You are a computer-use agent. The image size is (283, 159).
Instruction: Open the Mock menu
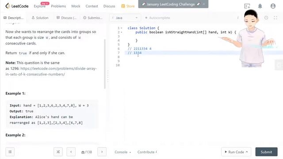76,6
